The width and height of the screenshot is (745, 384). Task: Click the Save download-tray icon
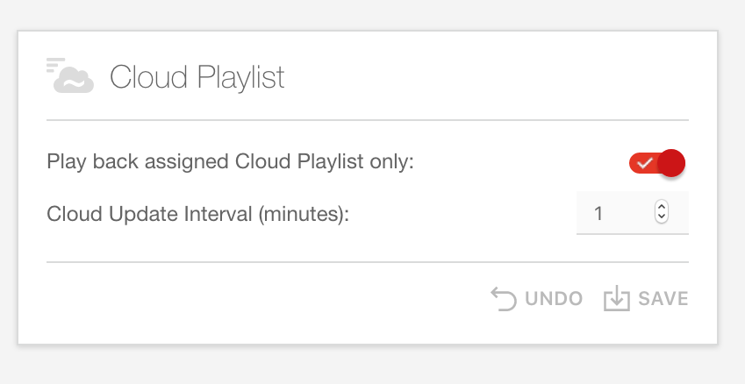point(617,299)
